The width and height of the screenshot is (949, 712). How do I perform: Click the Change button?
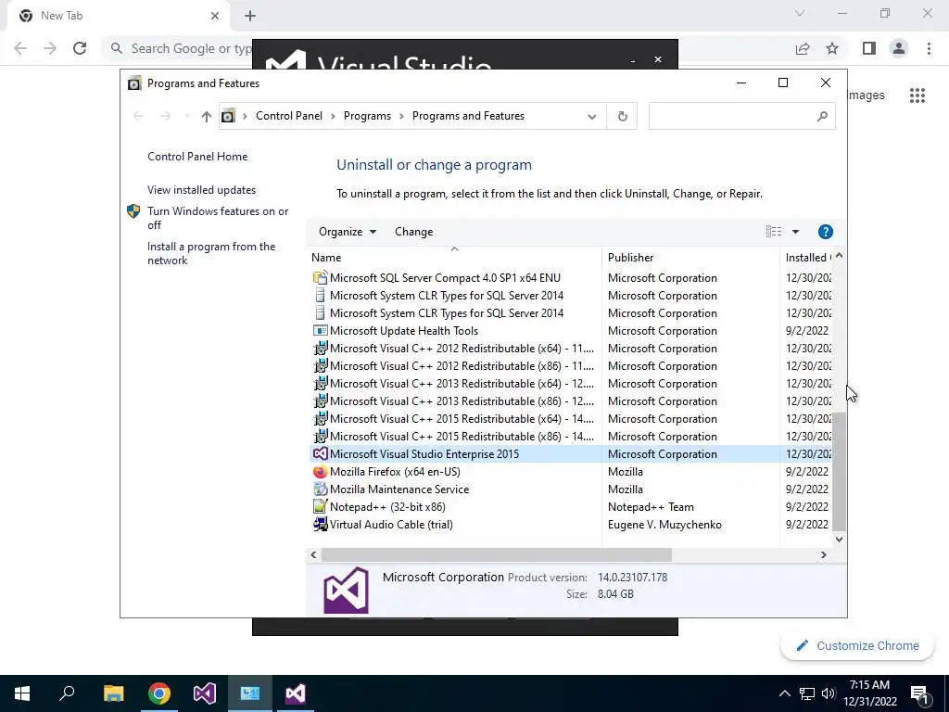coord(414,232)
